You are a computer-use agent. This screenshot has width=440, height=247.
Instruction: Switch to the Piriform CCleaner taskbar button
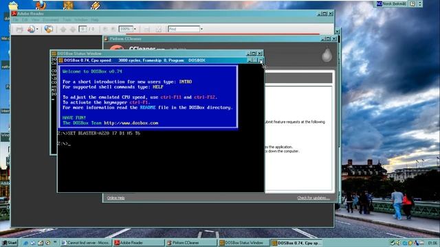(x=191, y=243)
